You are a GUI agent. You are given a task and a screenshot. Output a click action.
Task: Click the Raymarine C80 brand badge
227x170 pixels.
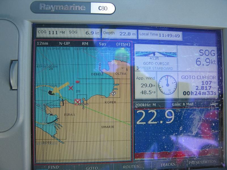click(x=73, y=8)
